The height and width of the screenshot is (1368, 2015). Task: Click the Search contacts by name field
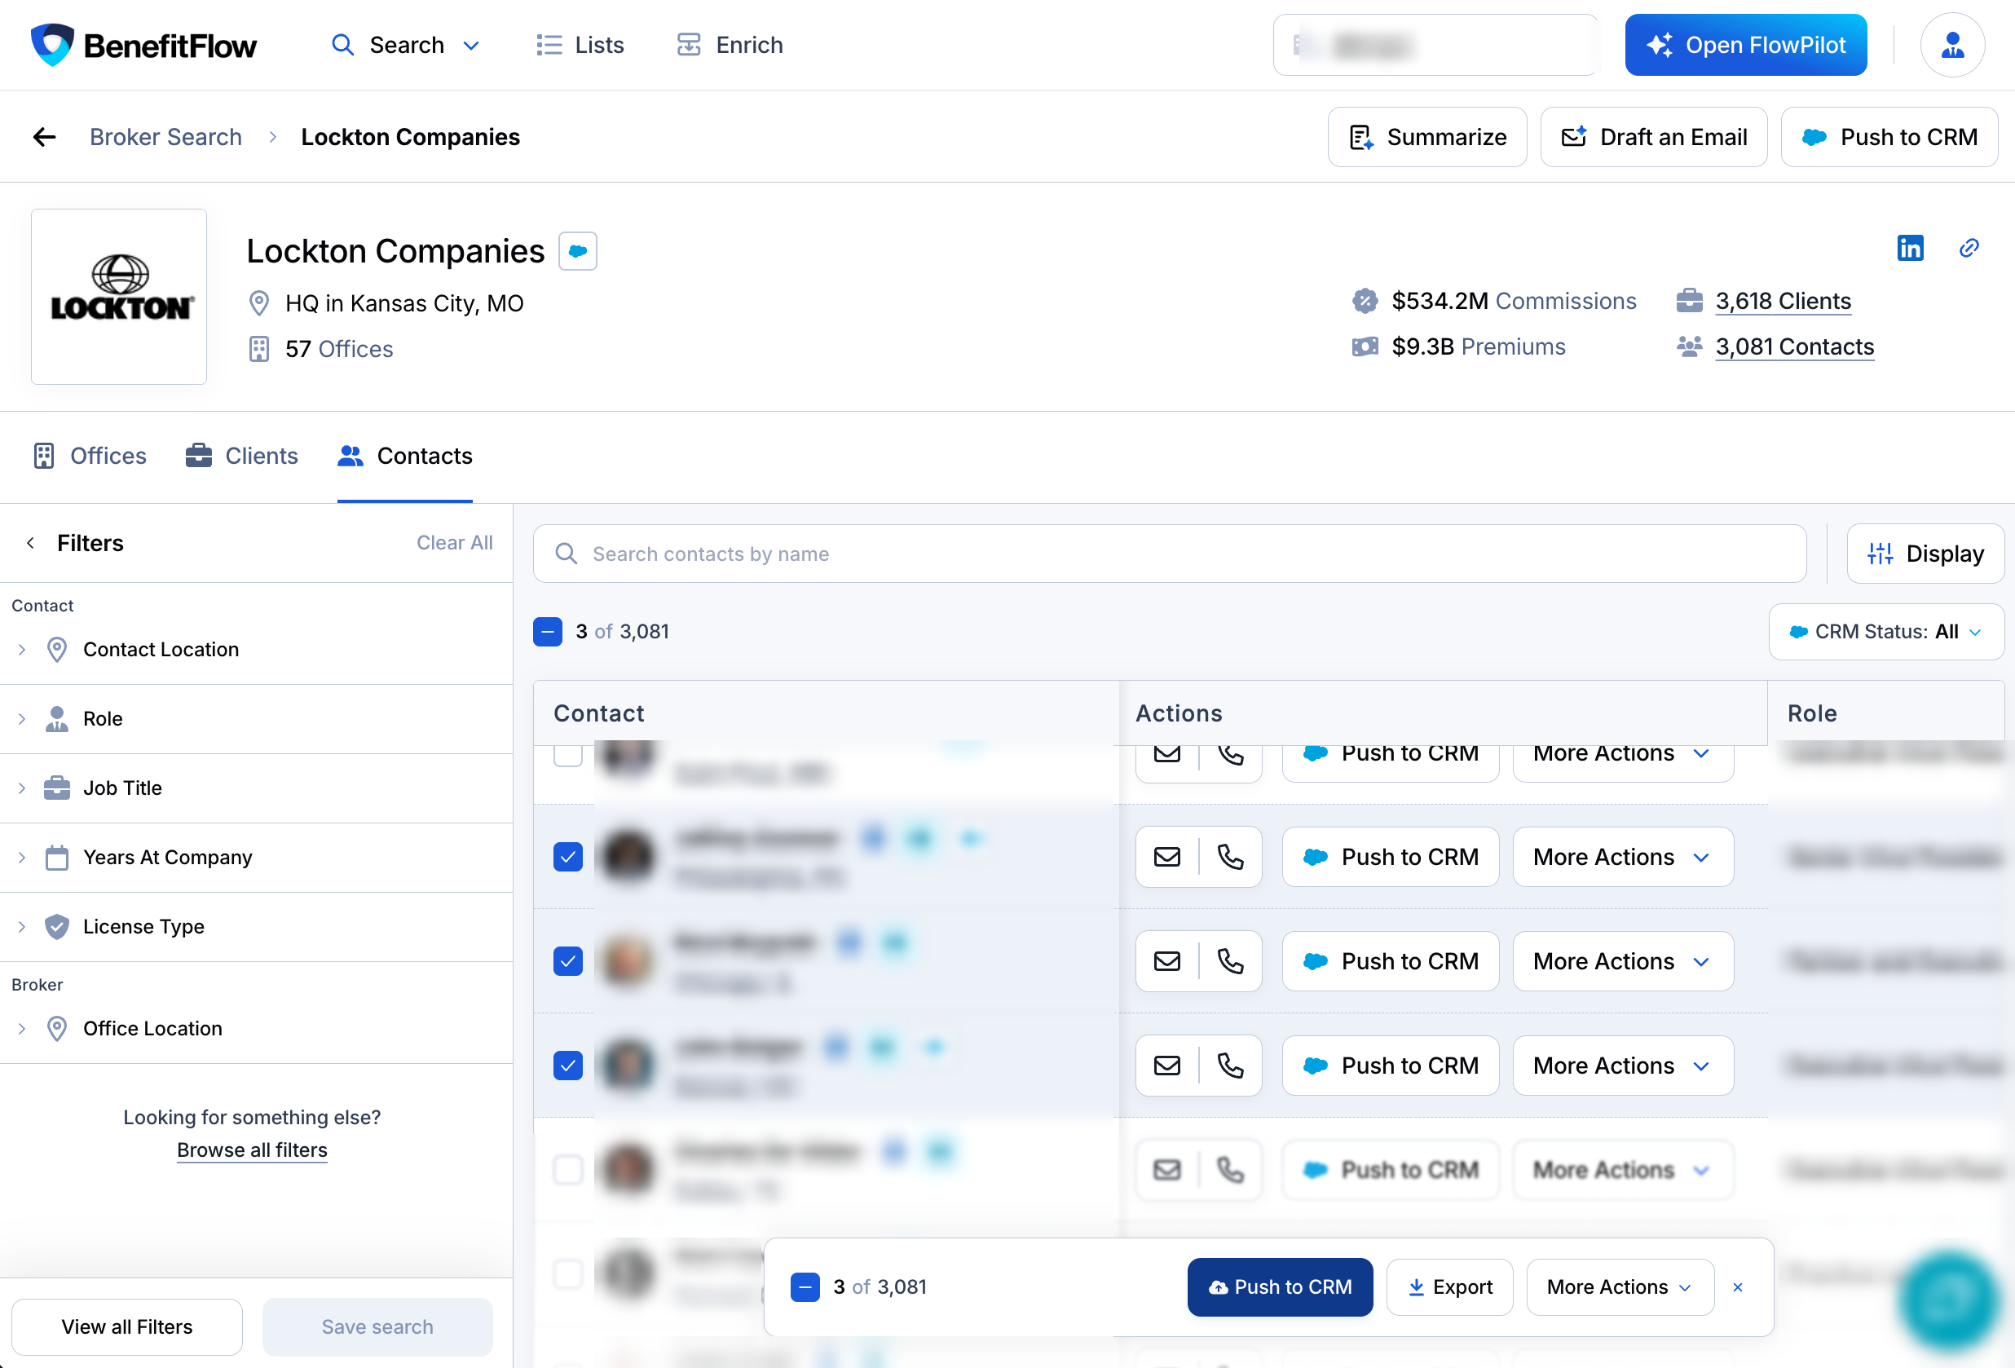(1170, 554)
